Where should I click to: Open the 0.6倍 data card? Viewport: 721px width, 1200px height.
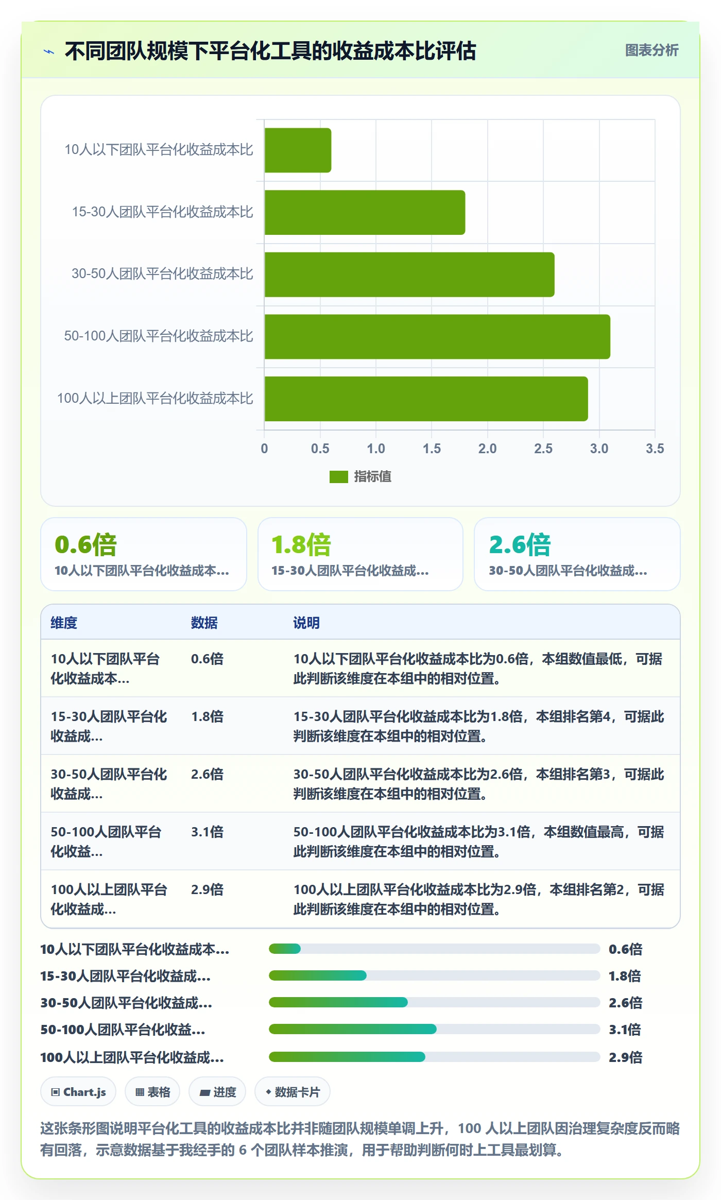tap(144, 554)
